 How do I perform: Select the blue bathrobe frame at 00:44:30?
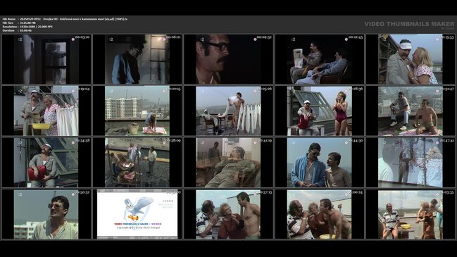(x=320, y=163)
